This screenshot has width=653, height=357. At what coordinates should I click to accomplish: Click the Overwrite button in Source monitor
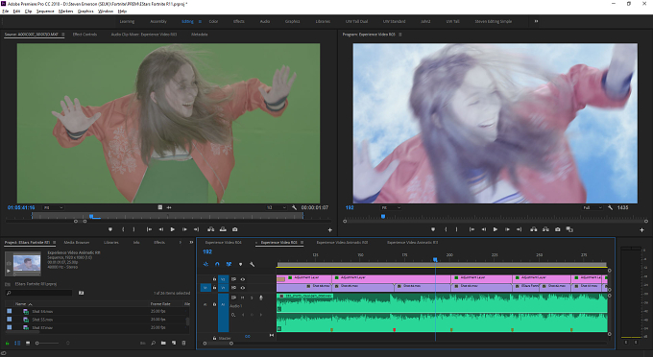pyautogui.click(x=223, y=229)
